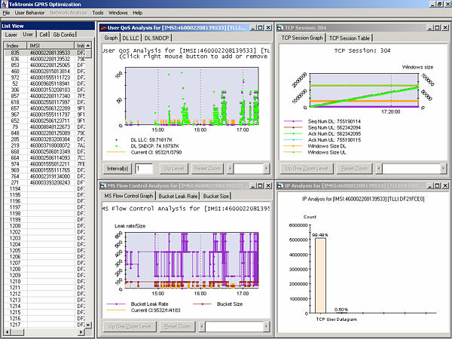This screenshot has height=339, width=452.
Task: Click left arrow of List View horizontal scrollbar
Action: pos(8,332)
